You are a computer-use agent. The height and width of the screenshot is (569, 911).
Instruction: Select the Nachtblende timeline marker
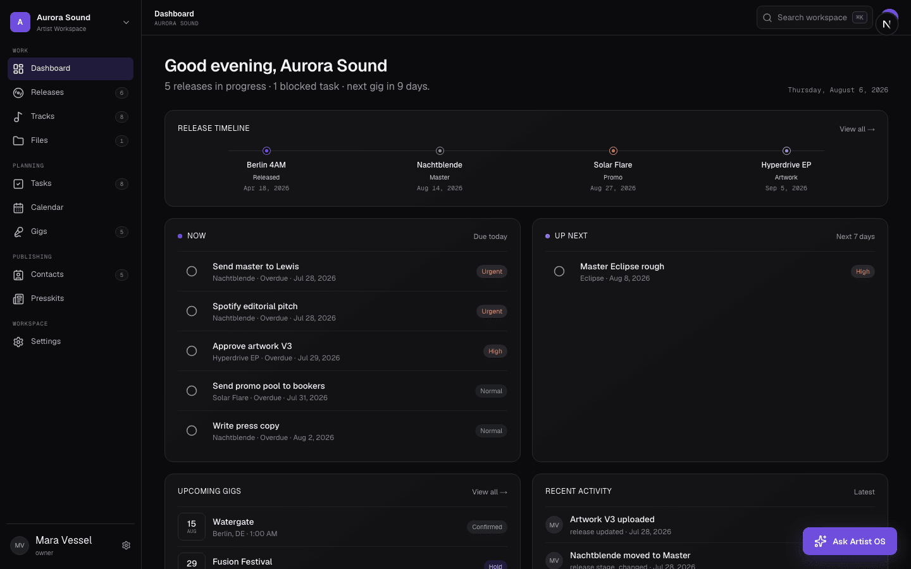[x=440, y=150]
